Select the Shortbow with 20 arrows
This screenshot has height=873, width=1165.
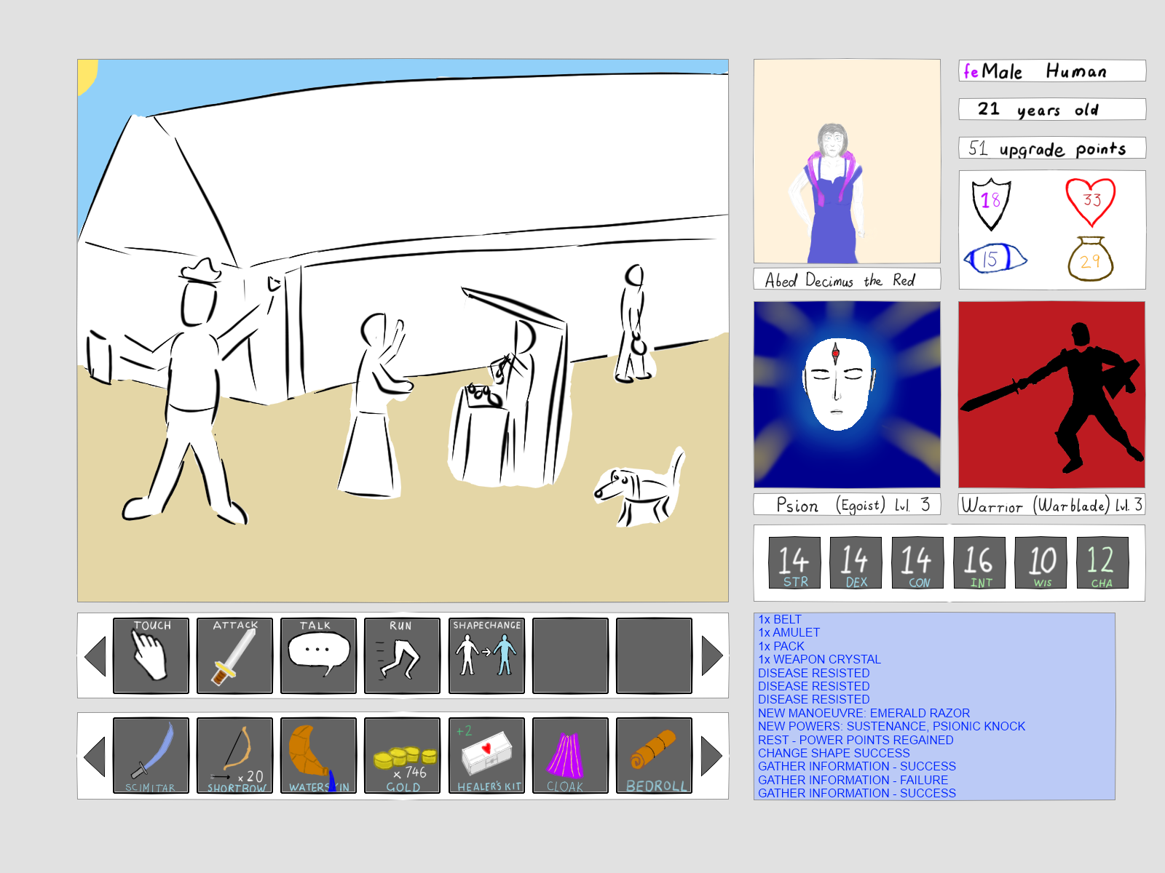pyautogui.click(x=234, y=755)
